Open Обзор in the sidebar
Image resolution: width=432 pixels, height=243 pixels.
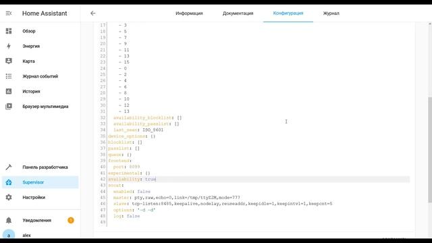[29, 31]
